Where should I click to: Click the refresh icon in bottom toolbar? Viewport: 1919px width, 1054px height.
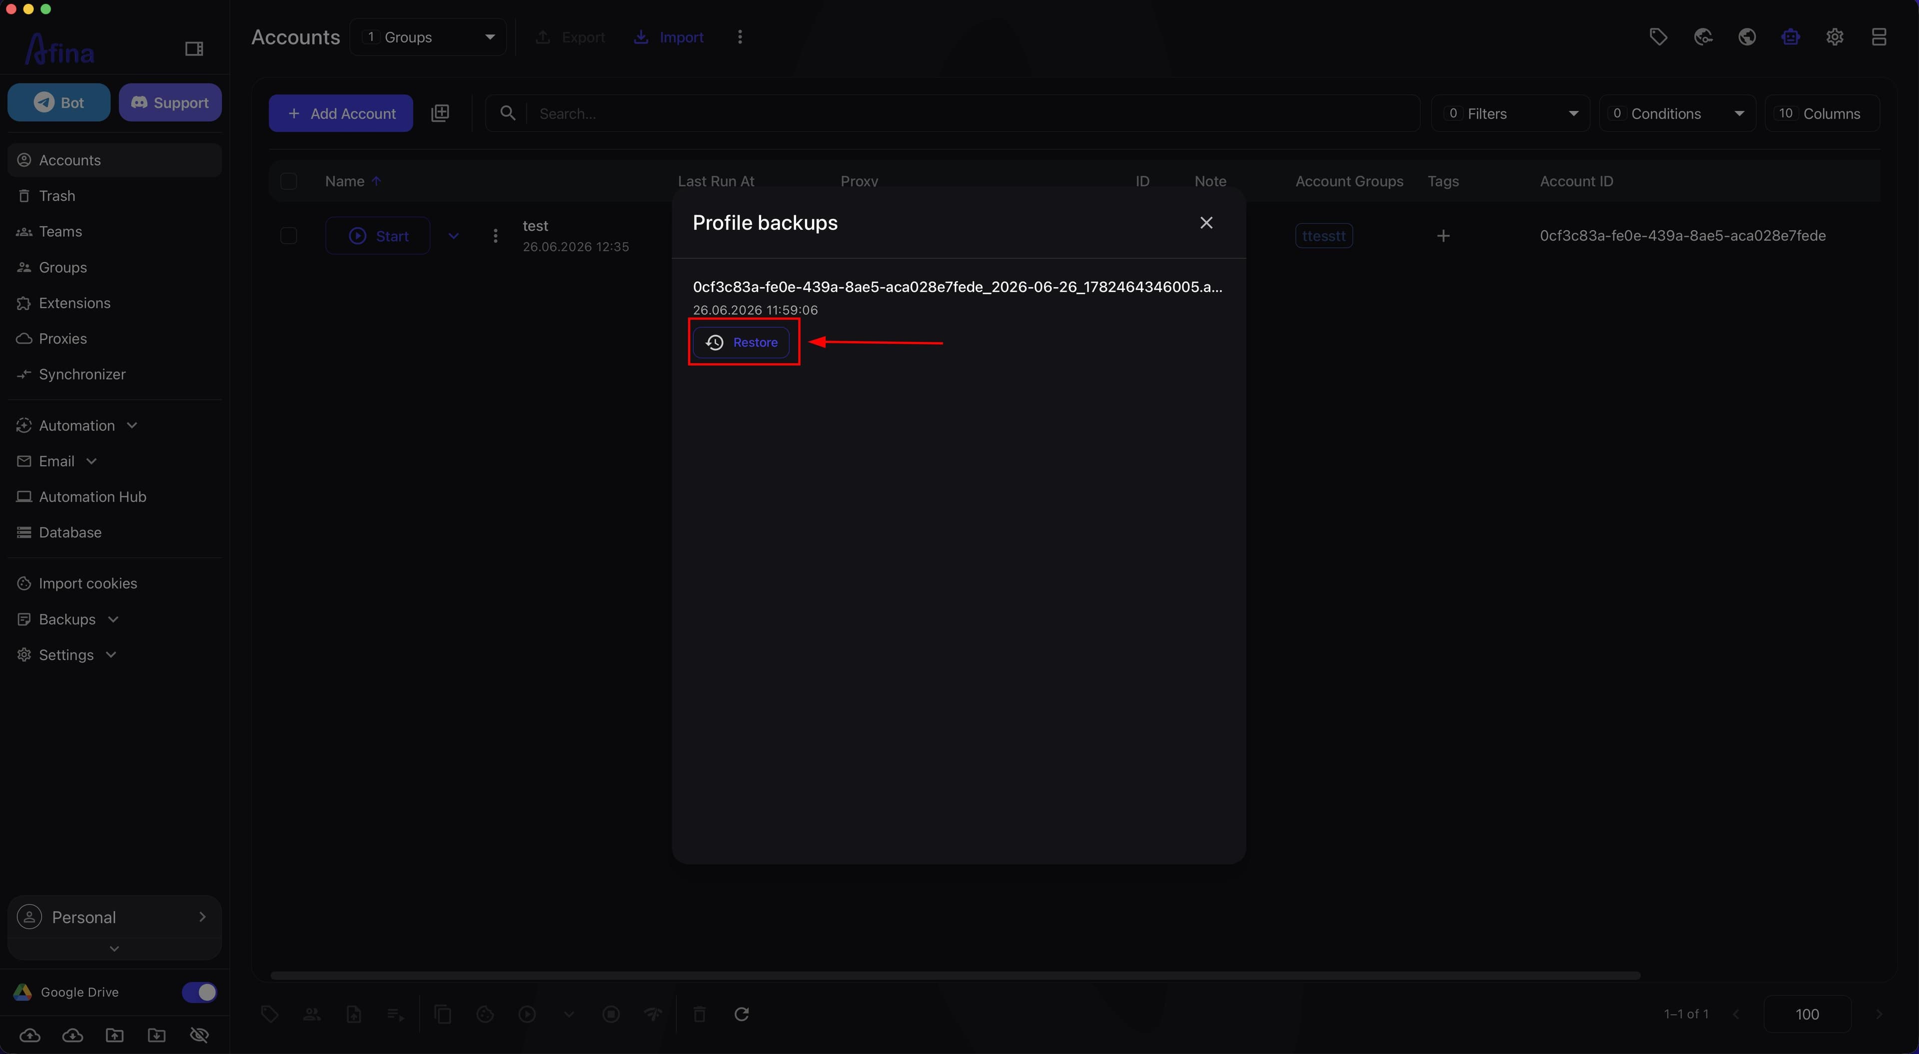(x=741, y=1014)
